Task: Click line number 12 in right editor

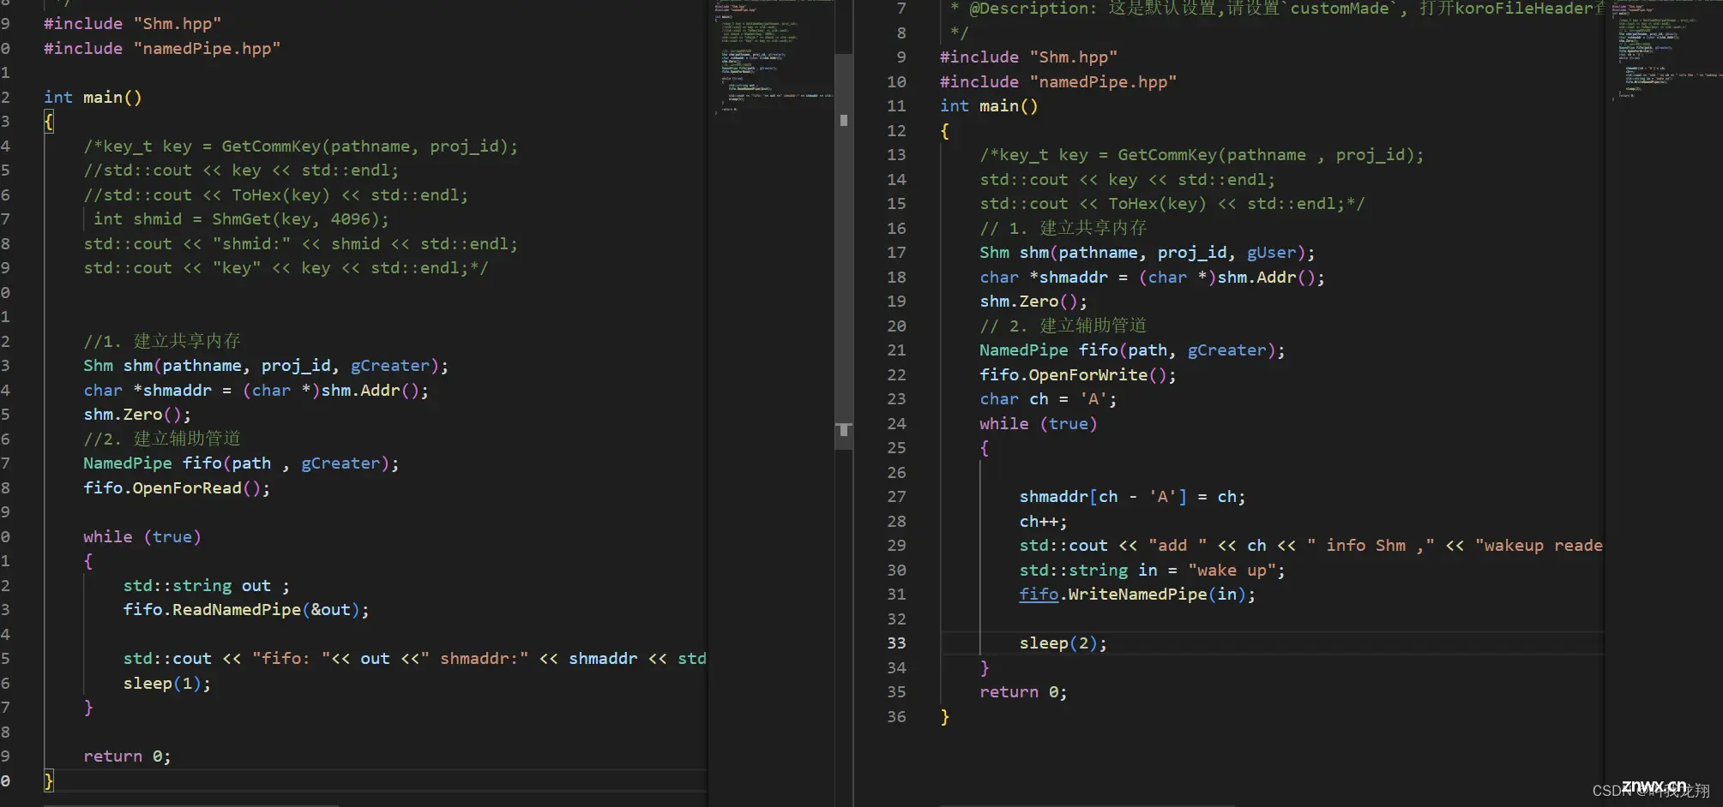Action: pos(896,131)
